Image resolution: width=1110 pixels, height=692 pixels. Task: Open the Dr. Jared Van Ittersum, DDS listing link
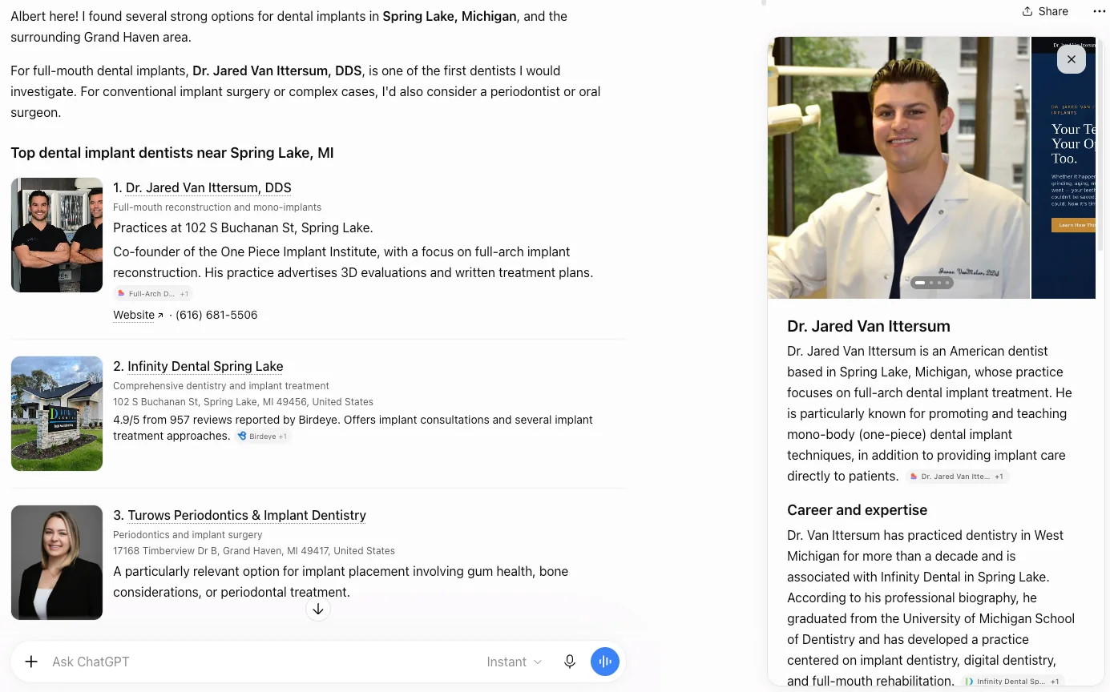208,188
